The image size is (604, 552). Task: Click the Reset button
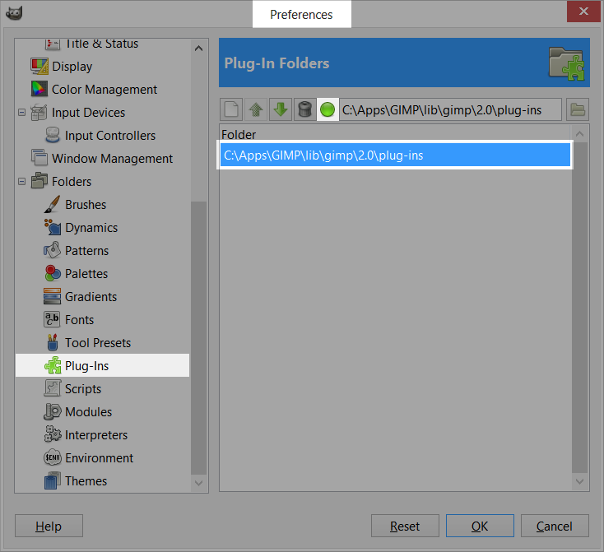pos(405,526)
